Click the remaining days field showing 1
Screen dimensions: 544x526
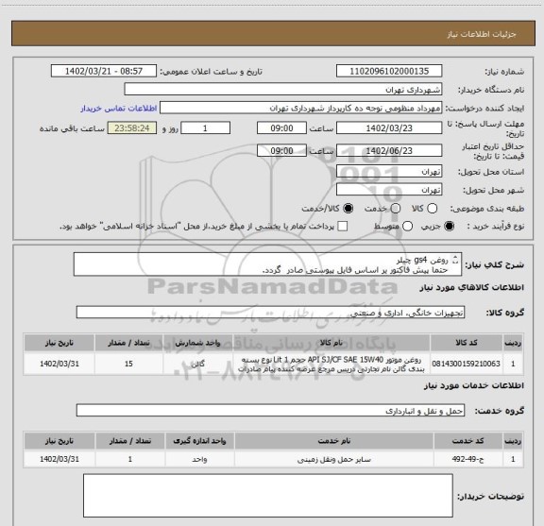[205, 128]
